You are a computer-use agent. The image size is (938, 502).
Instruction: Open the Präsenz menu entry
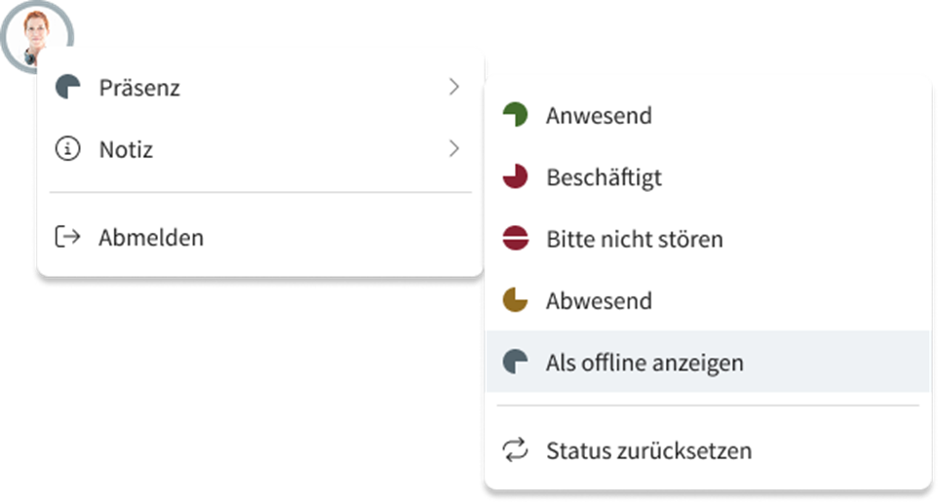click(x=139, y=88)
